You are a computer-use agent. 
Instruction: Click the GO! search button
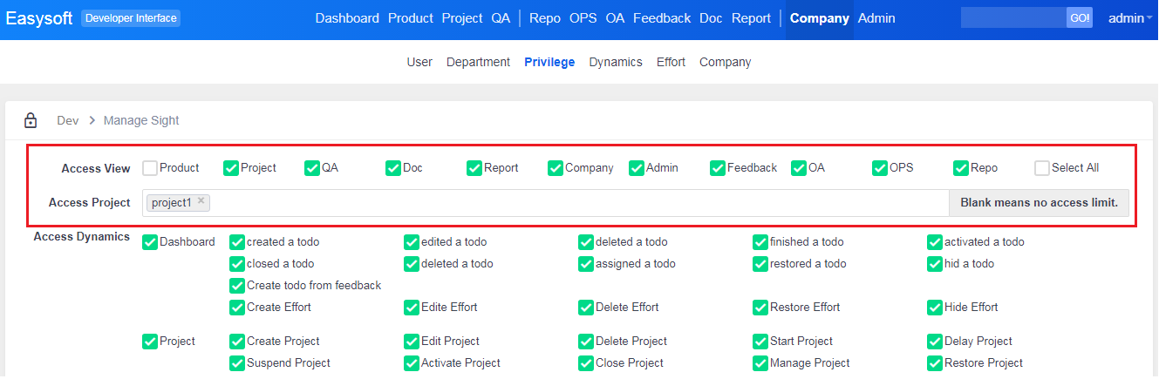tap(1080, 18)
